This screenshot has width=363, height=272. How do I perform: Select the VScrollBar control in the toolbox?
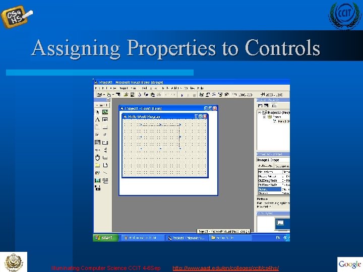[105, 150]
